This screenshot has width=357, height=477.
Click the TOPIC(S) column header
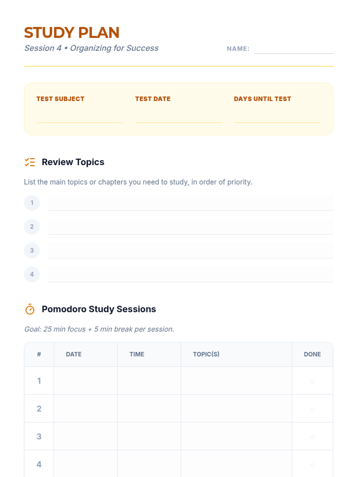(x=206, y=354)
